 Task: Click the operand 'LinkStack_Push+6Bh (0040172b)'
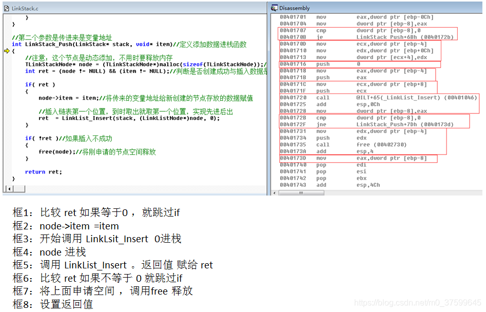pos(405,37)
